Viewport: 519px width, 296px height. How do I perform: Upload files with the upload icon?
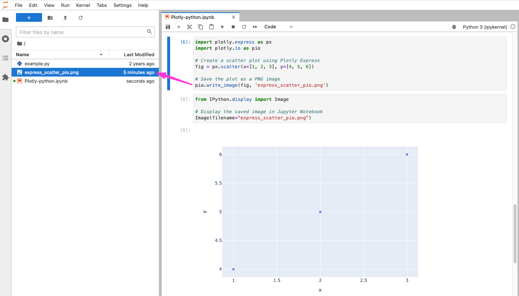pyautogui.click(x=65, y=18)
